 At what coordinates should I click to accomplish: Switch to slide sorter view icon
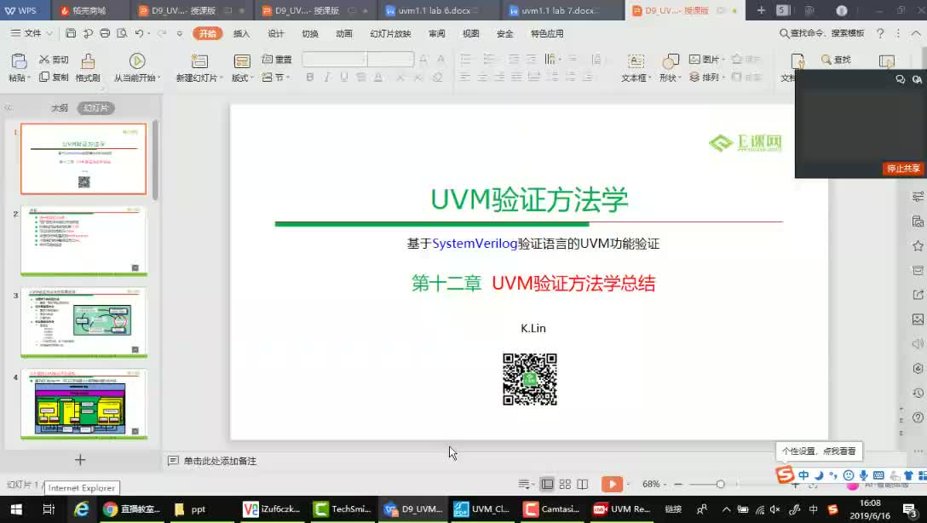point(565,485)
